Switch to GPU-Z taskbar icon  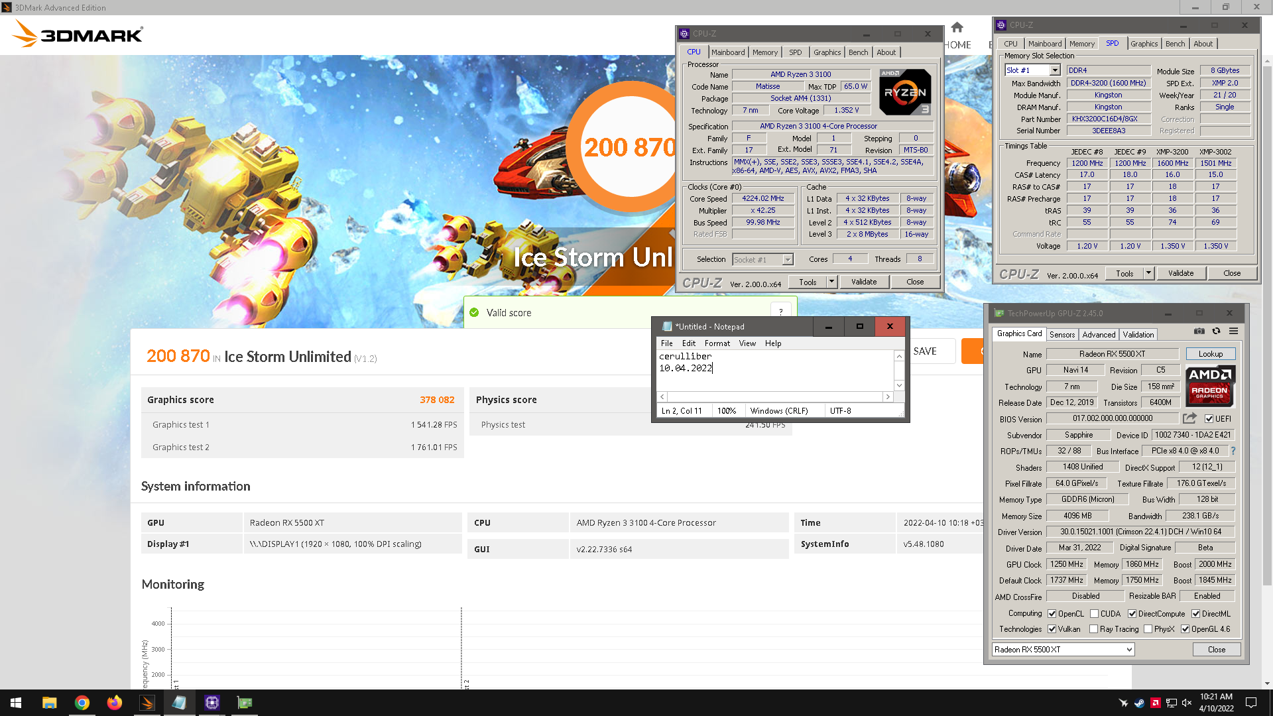click(244, 703)
